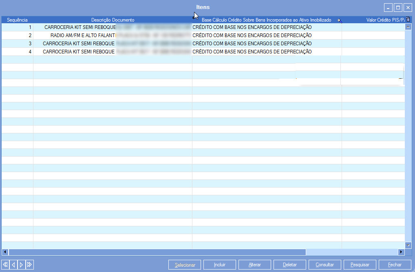
Task: Open Consultar for the record
Action: click(325, 265)
